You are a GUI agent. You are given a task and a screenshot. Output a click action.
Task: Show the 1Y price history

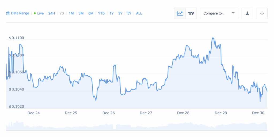pyautogui.click(x=112, y=13)
